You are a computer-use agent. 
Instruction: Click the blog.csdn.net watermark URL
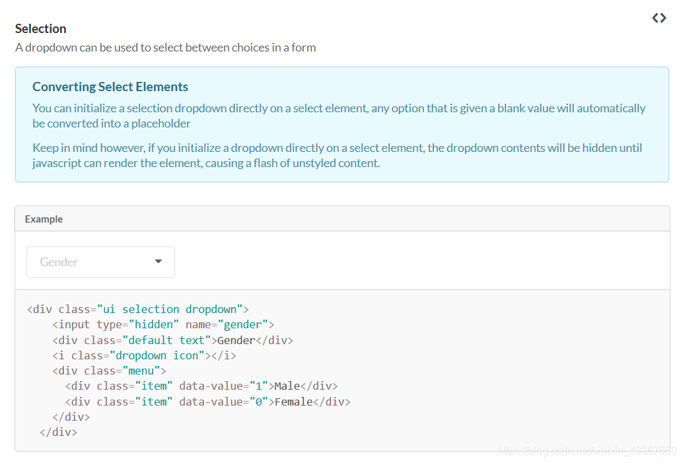pos(587,451)
